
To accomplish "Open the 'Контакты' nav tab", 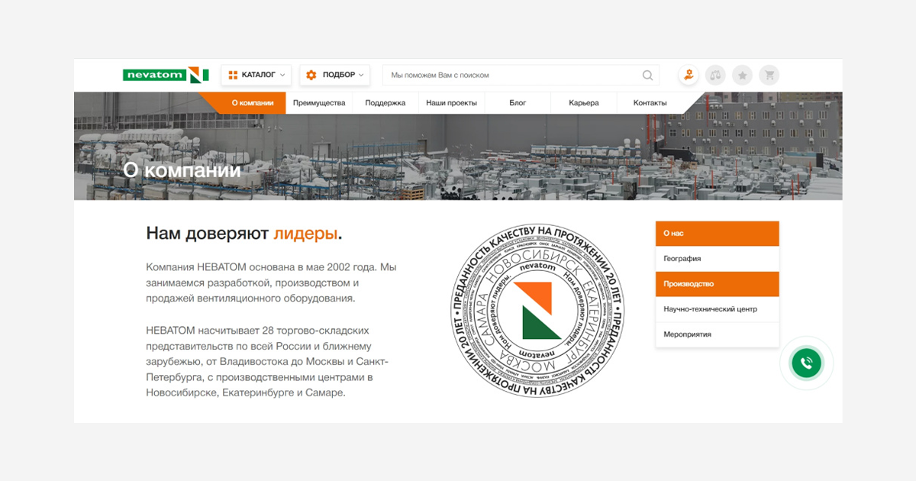I will 650,103.
